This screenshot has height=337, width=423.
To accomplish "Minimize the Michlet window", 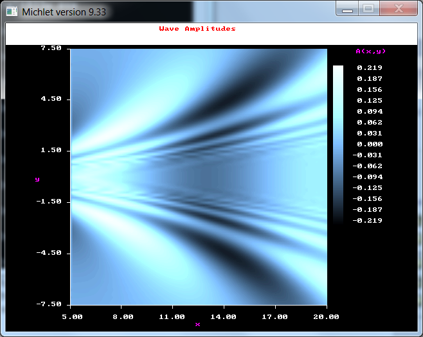I will pos(347,9).
